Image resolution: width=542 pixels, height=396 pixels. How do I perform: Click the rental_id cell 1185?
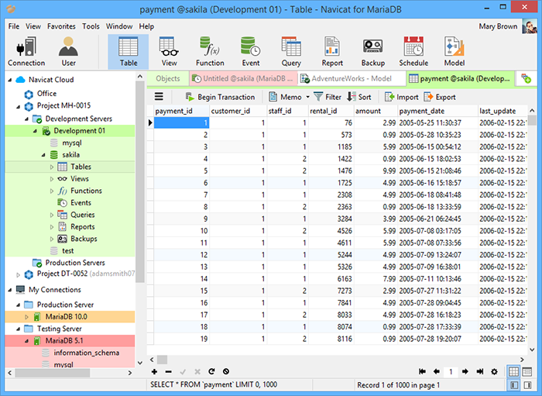[x=331, y=146]
